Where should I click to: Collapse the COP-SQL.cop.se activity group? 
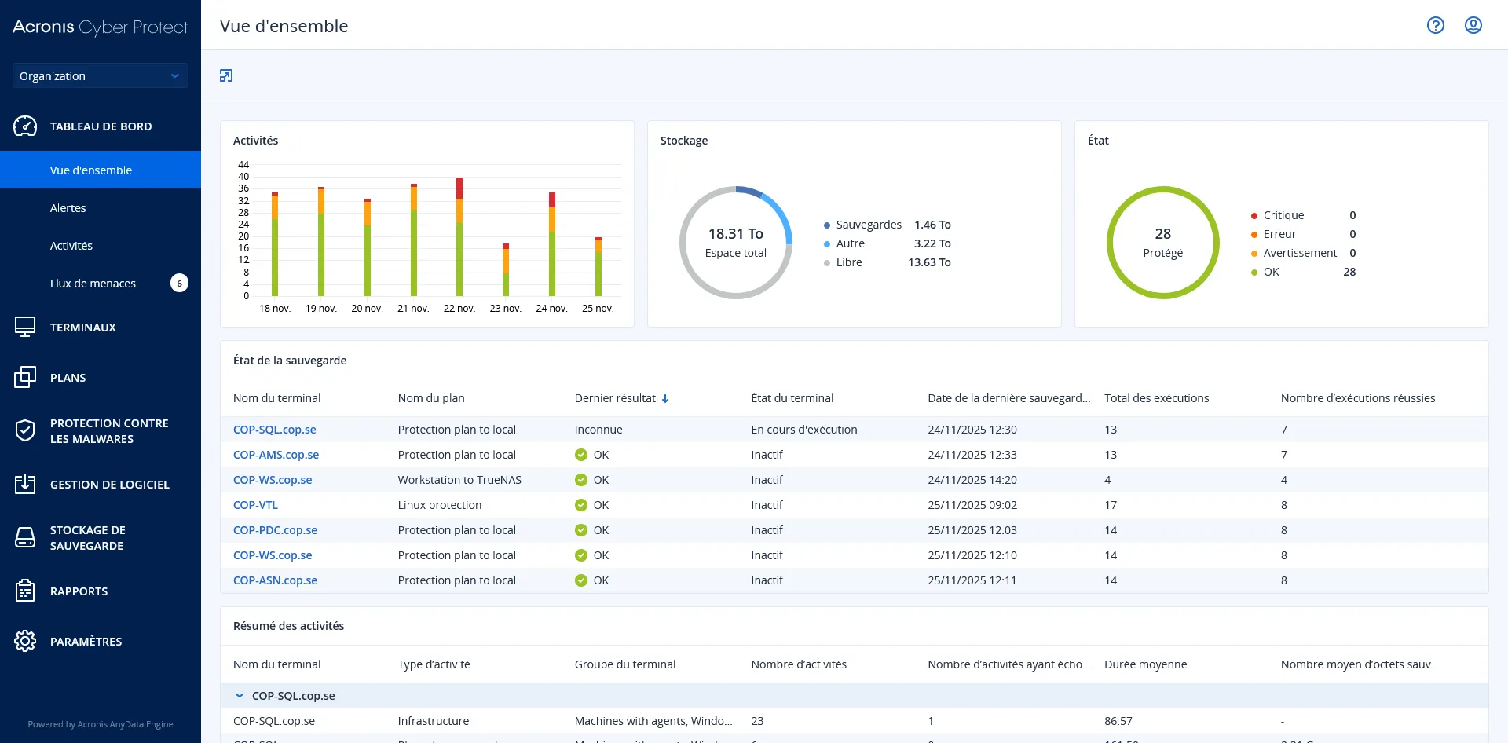click(240, 696)
